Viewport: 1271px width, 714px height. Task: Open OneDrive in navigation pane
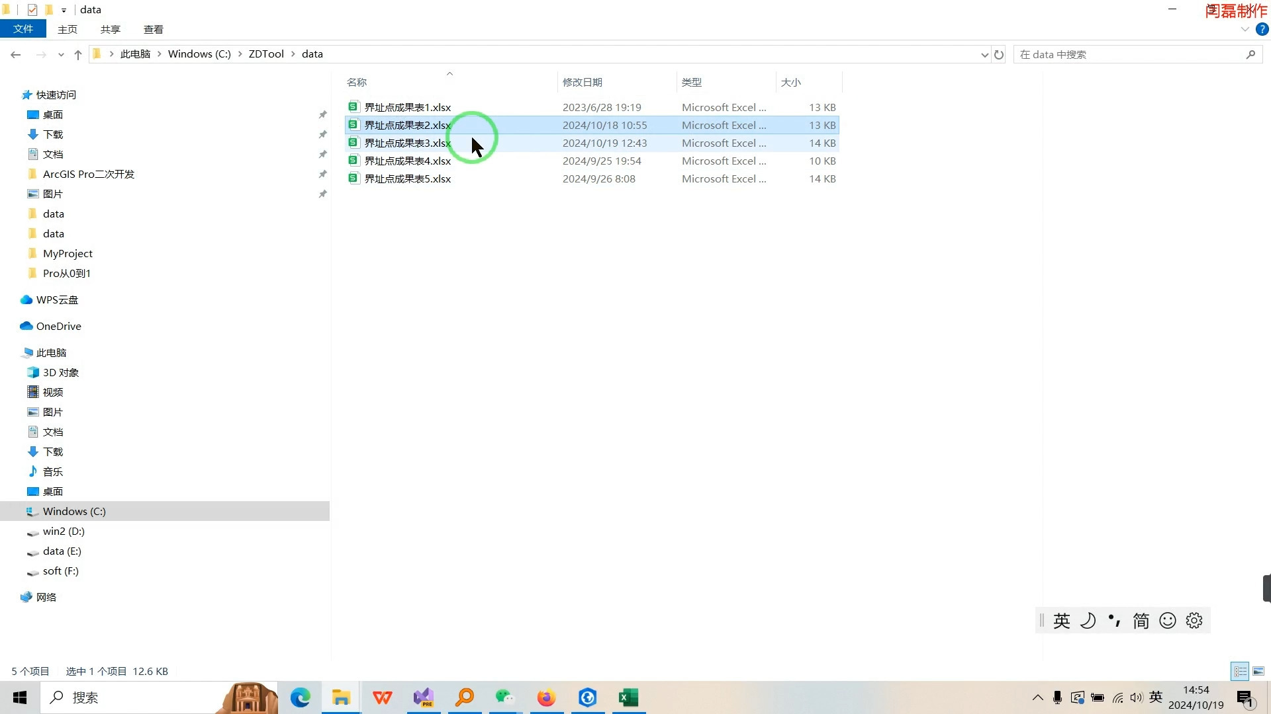(58, 326)
